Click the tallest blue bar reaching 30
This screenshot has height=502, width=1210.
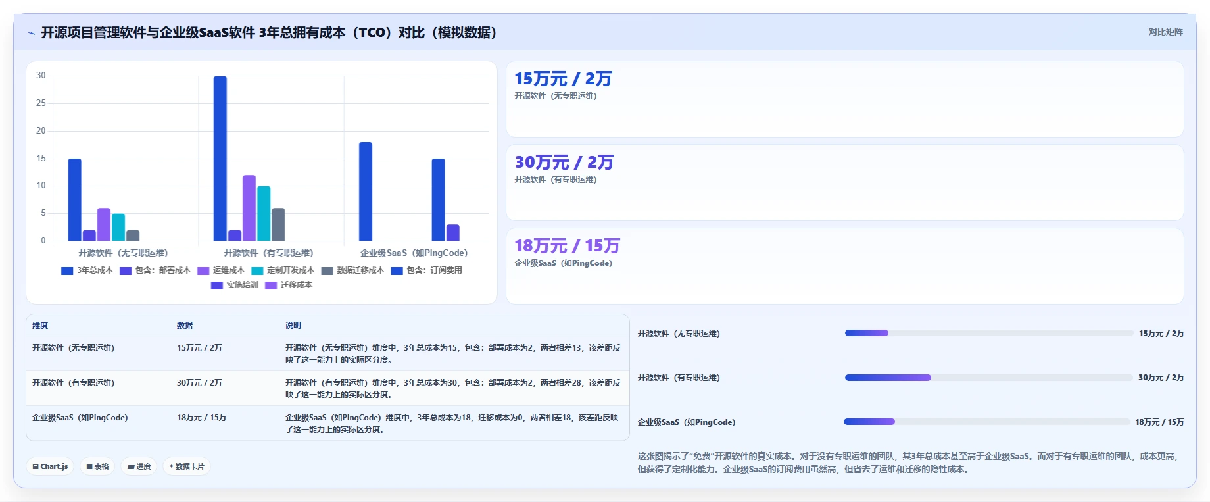tap(220, 159)
